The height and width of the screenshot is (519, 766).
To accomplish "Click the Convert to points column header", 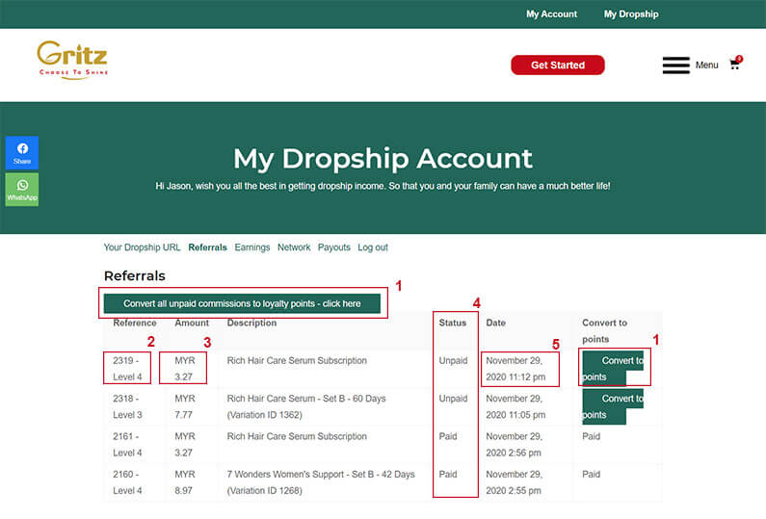I will pos(605,330).
